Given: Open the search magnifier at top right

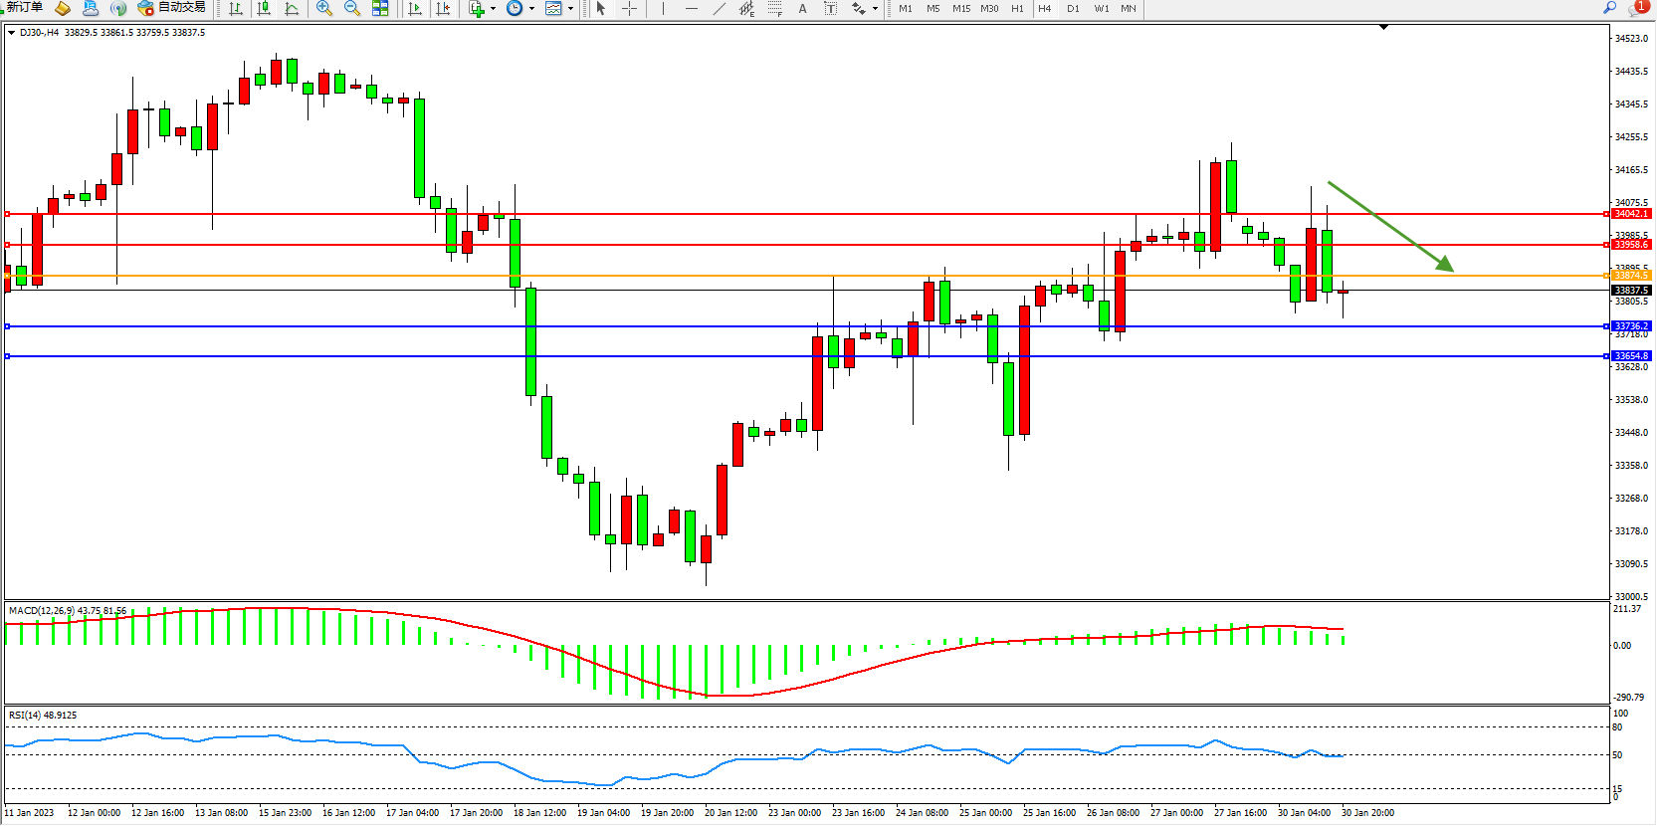Looking at the screenshot, I should tap(1609, 8).
